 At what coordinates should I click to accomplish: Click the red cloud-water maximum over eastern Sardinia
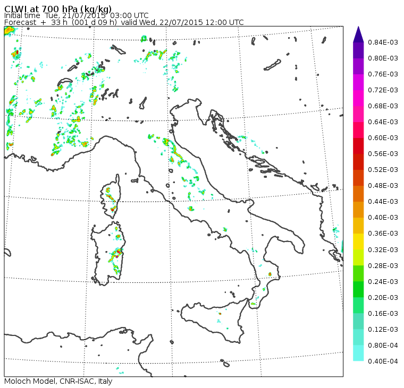[118, 252]
